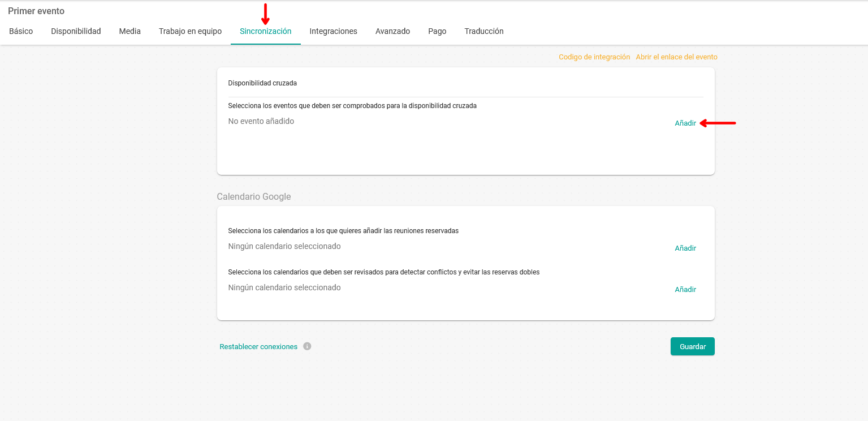Click the Disponibilidad cruzada heading

click(x=262, y=83)
